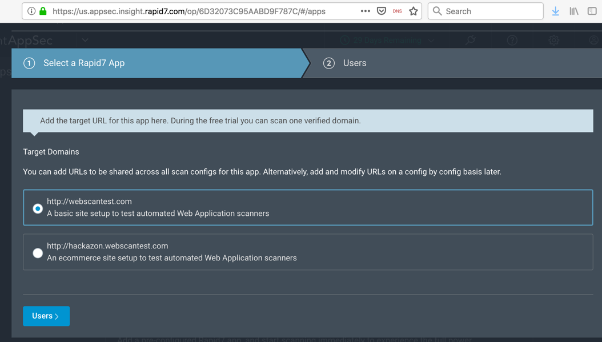
Task: Bookmark this page with the star icon
Action: click(413, 11)
